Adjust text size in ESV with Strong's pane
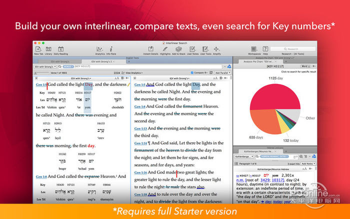 pyautogui.click(x=116, y=78)
